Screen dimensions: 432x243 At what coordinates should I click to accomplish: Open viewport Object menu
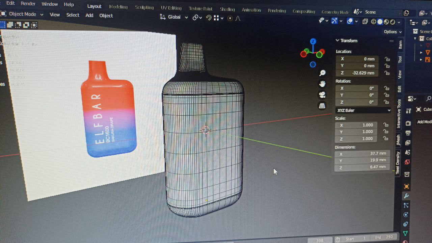pos(106,16)
